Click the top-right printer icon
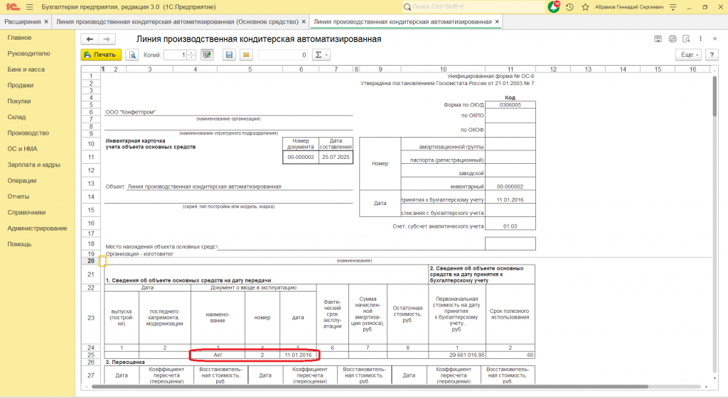Image resolution: width=728 pixels, height=398 pixels. click(673, 39)
